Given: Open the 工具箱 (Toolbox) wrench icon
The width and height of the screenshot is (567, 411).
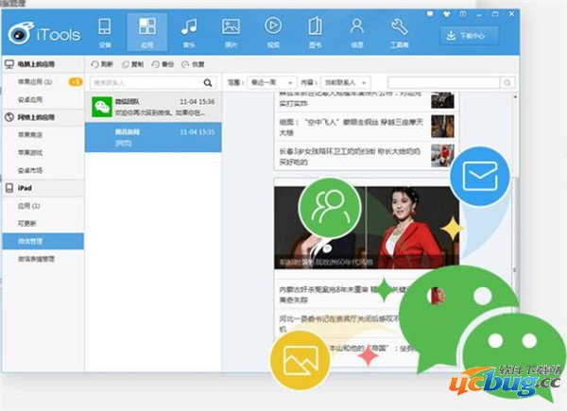Looking at the screenshot, I should click(x=398, y=30).
